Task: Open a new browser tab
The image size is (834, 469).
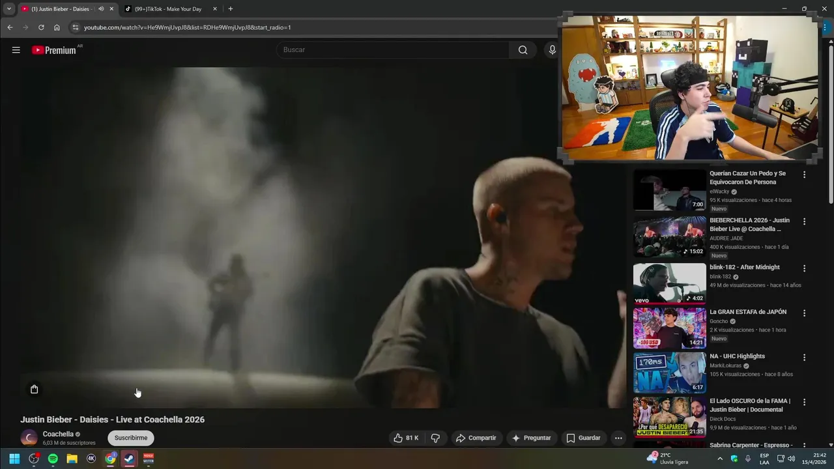Action: [x=230, y=9]
